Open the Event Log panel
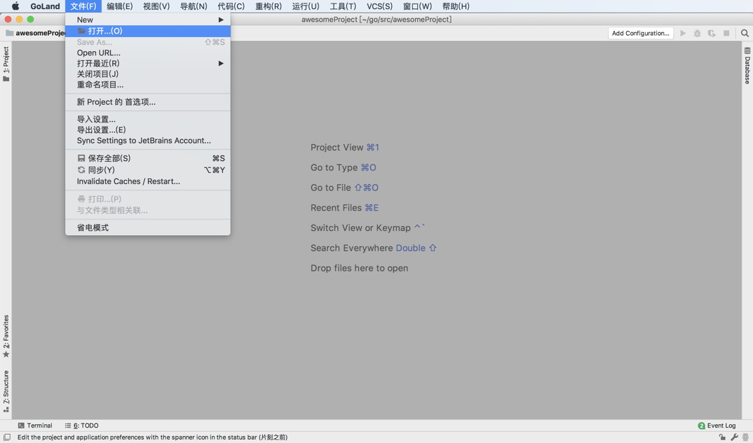Viewport: 753px width, 443px height. click(x=717, y=426)
